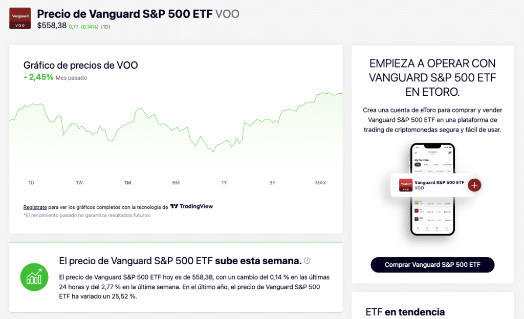Select the 1D chart timeframe
The image size is (524, 319).
[31, 183]
